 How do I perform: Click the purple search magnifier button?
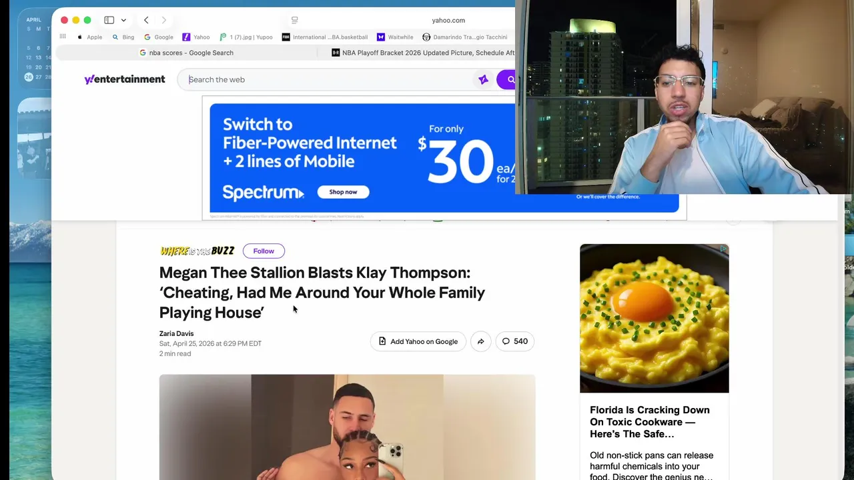[x=508, y=79]
